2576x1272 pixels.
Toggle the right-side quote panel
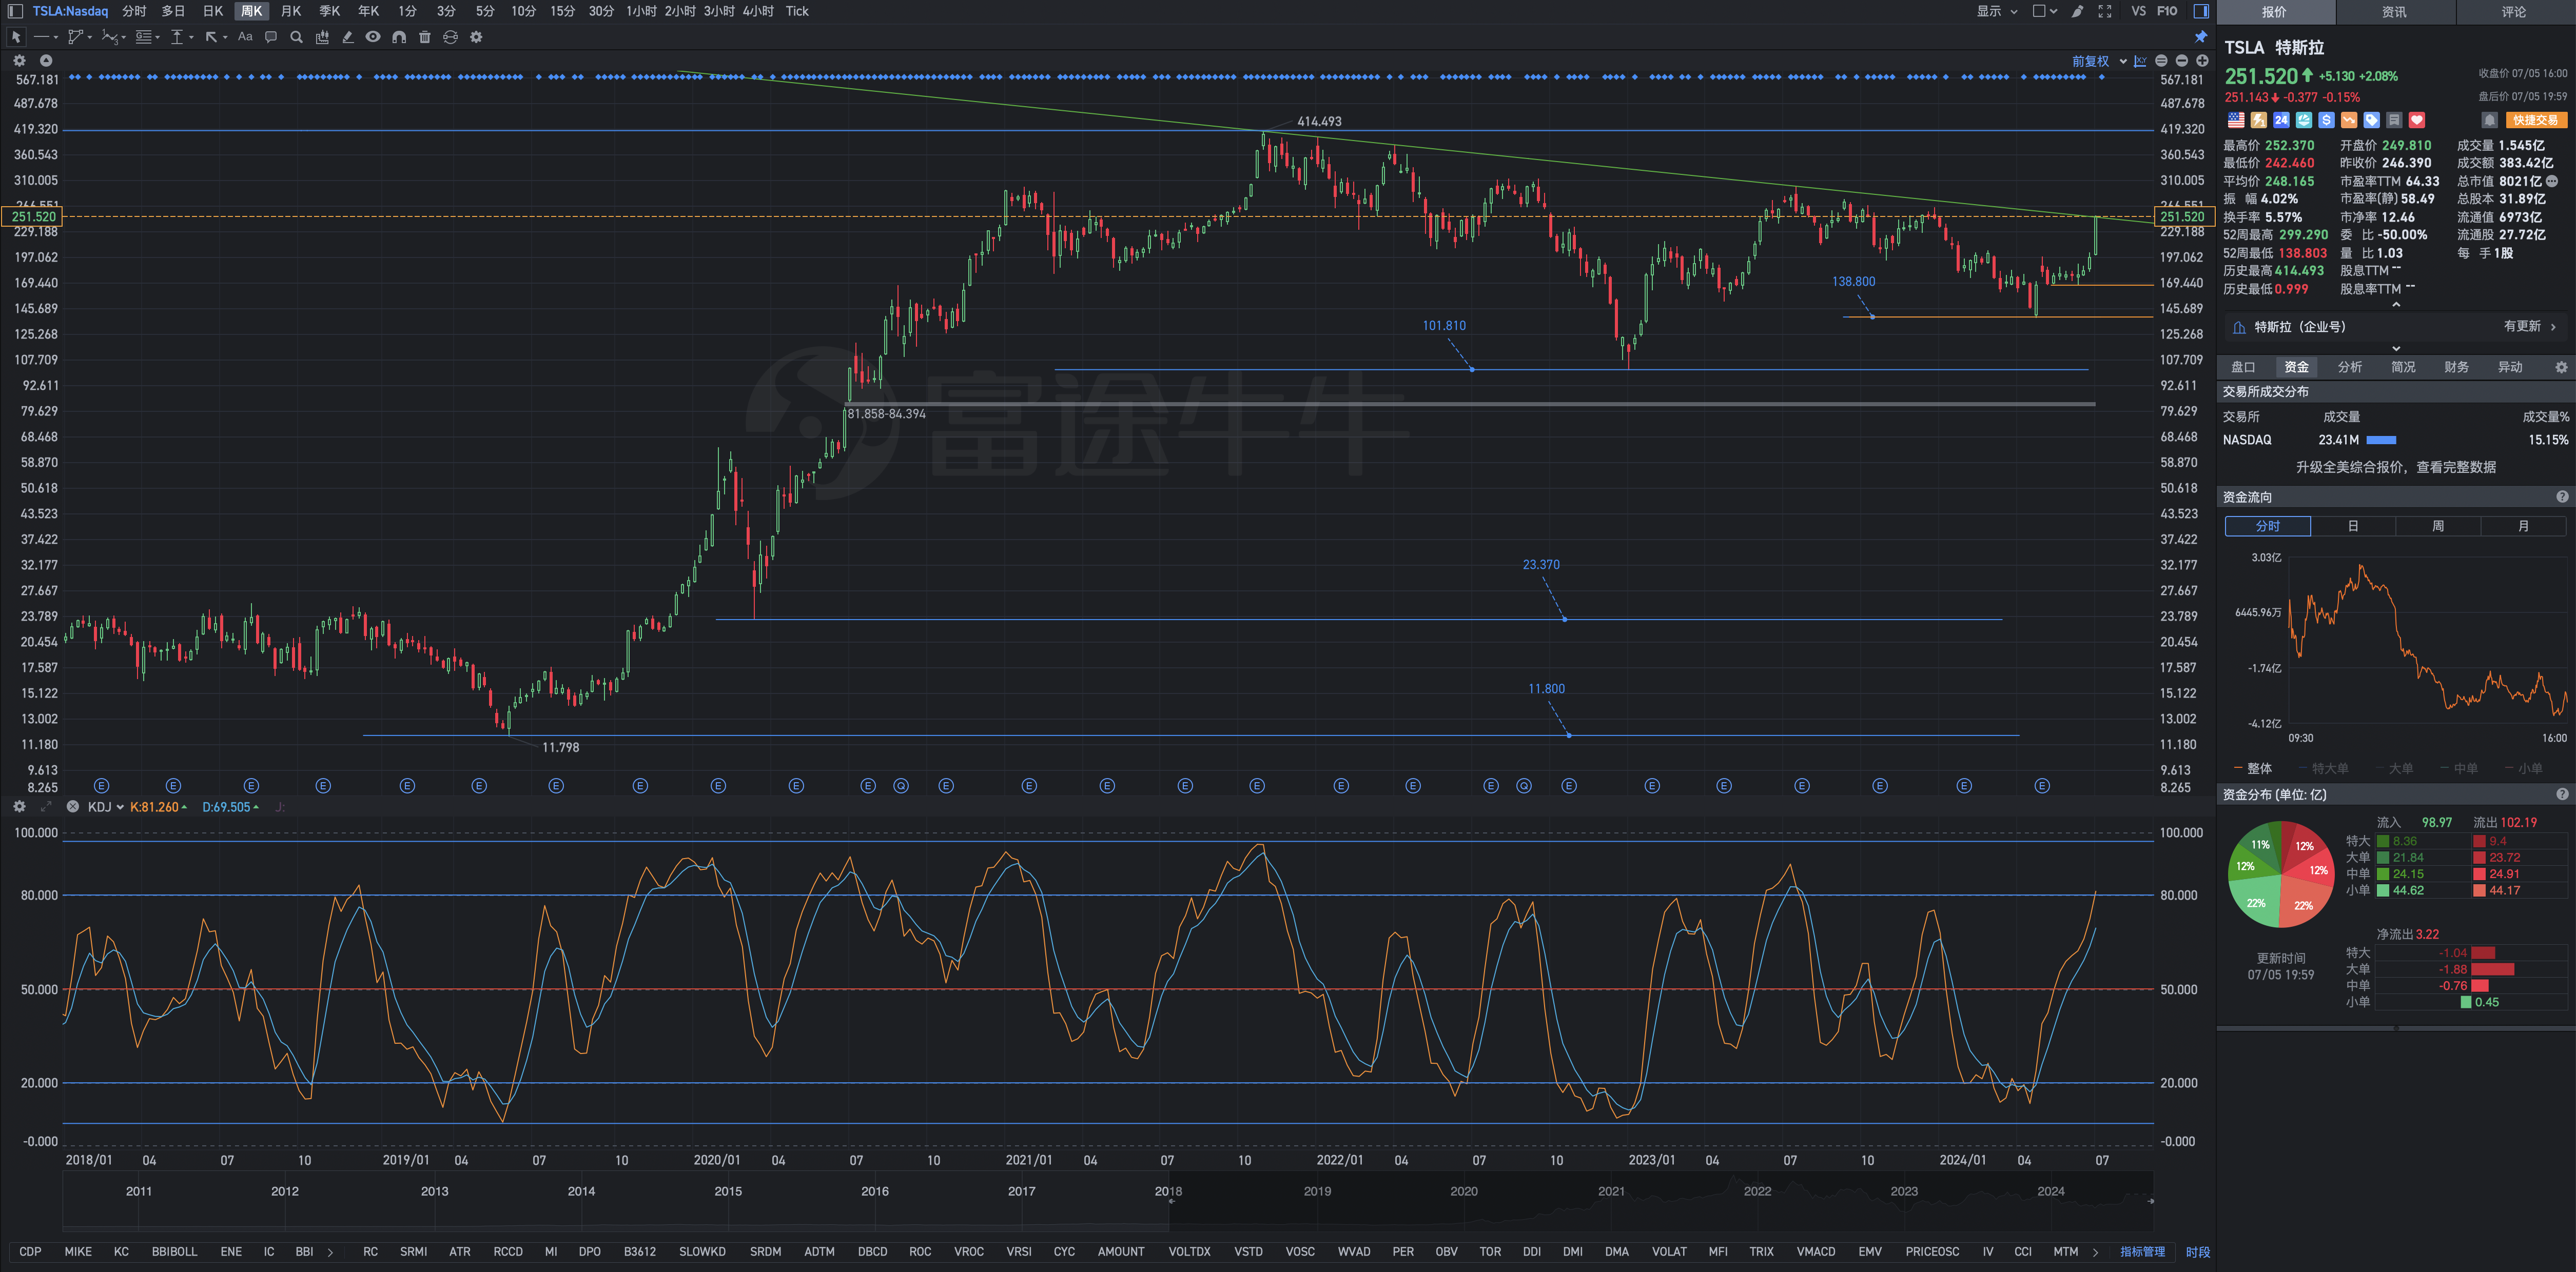[x=2201, y=11]
